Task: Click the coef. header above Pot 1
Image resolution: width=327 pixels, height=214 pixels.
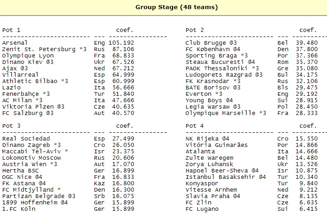Action: [x=125, y=30]
